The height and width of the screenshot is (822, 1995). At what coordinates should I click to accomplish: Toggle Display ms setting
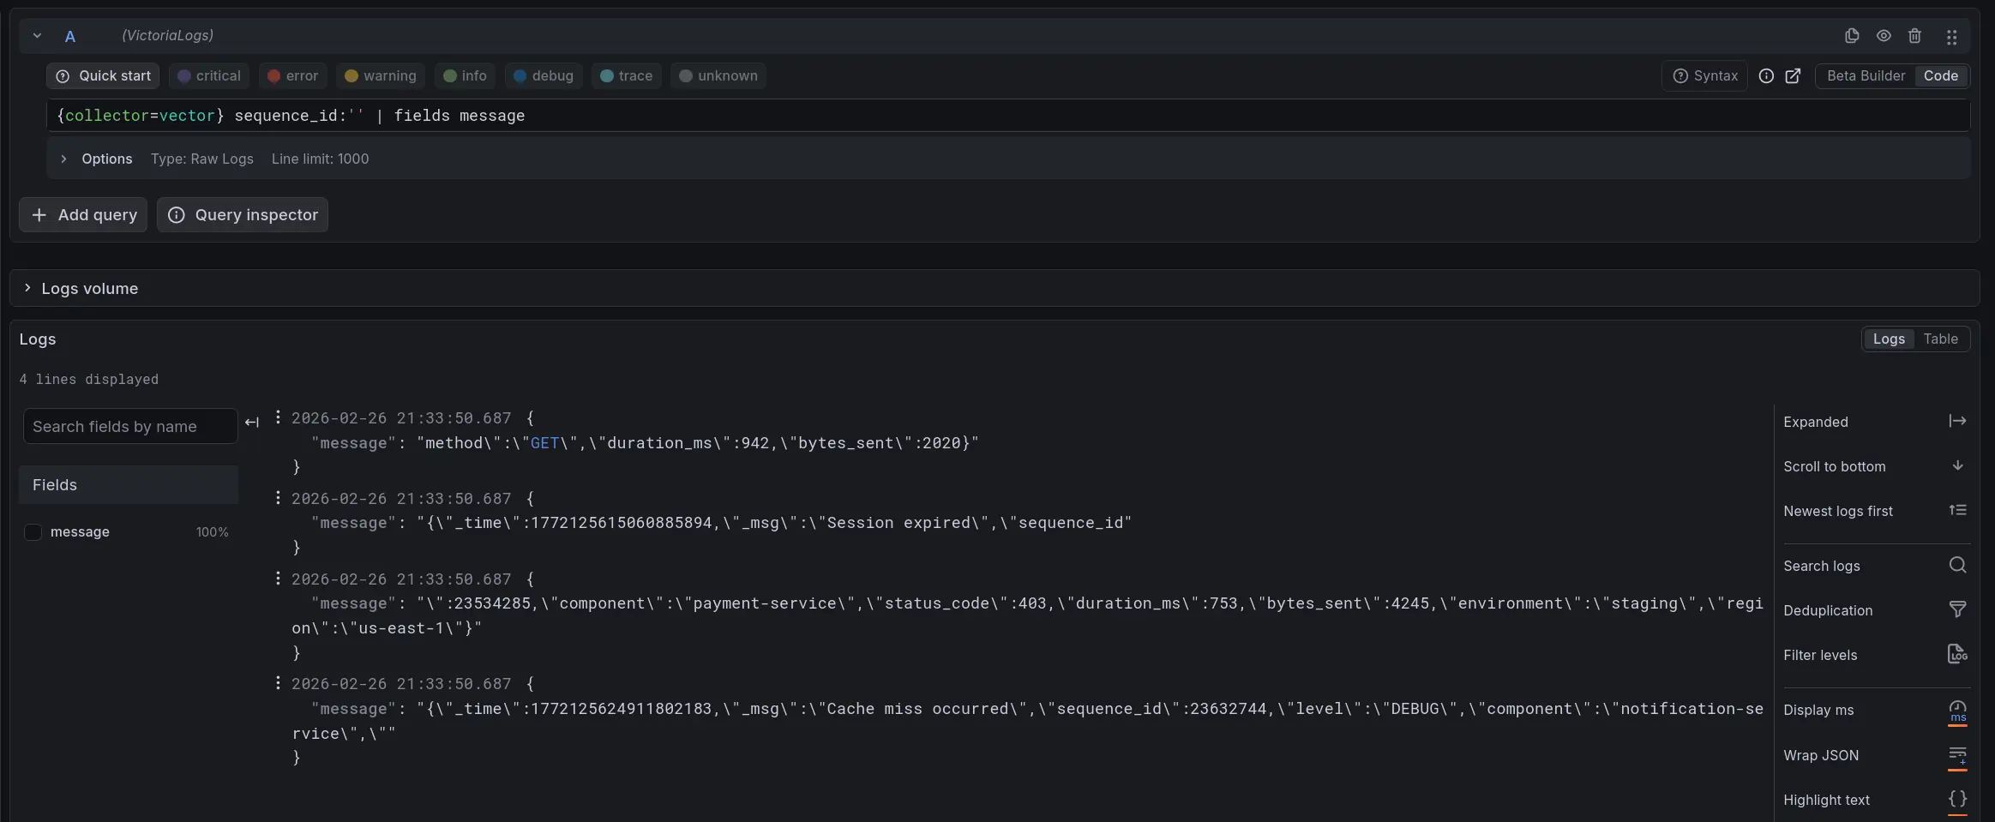tap(1957, 711)
